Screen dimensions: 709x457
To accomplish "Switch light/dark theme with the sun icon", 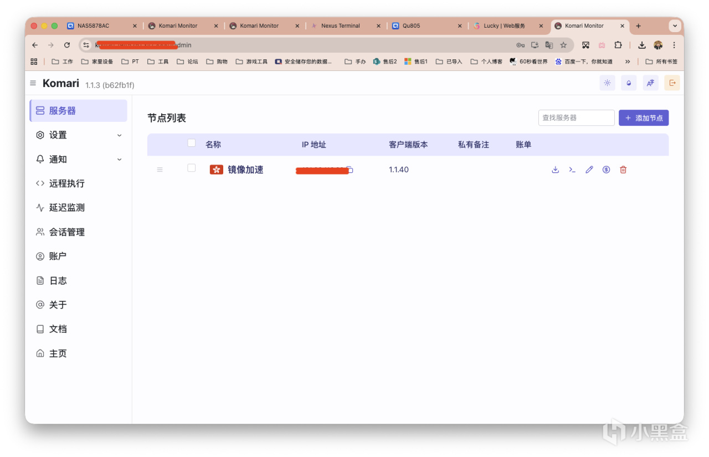I will click(x=607, y=83).
